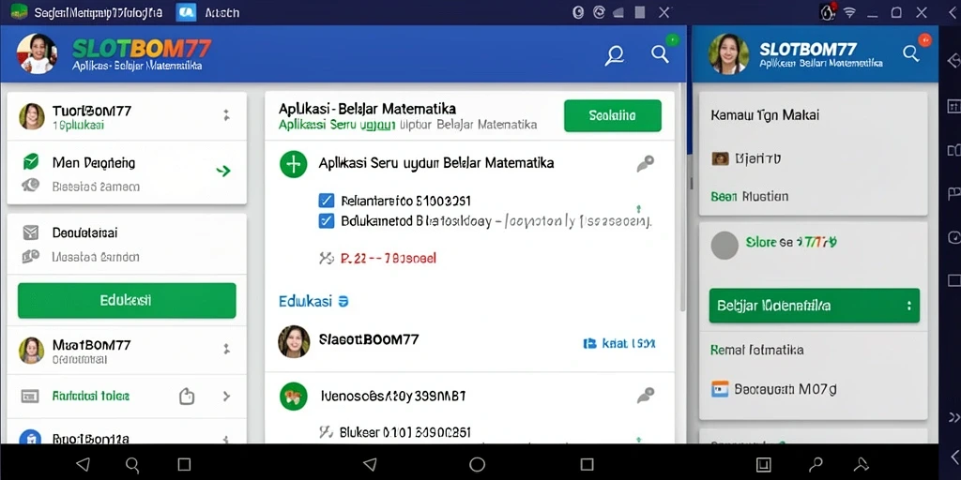The image size is (961, 480).
Task: Click the blue Edukasi section link
Action: [313, 301]
